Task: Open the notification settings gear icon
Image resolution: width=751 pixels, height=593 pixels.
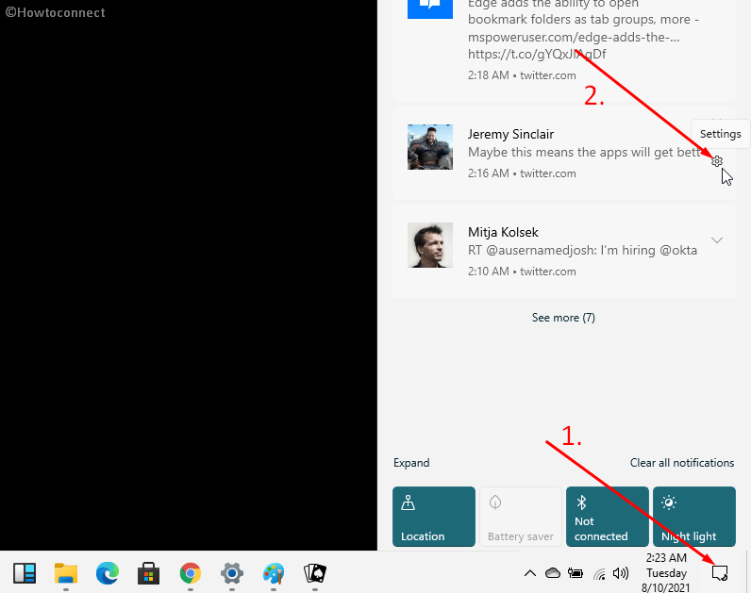Action: [x=716, y=161]
